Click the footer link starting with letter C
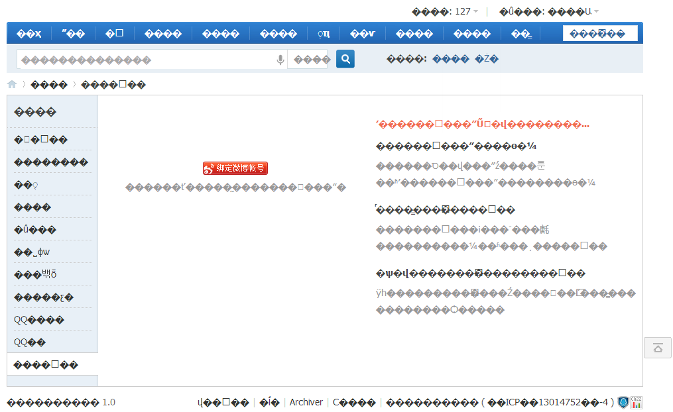The height and width of the screenshot is (412, 673). tap(354, 403)
